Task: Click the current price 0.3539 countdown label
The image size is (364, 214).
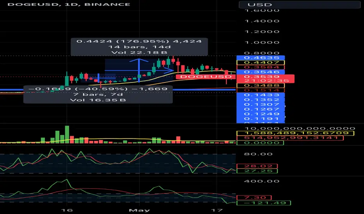Action: pyautogui.click(x=265, y=79)
